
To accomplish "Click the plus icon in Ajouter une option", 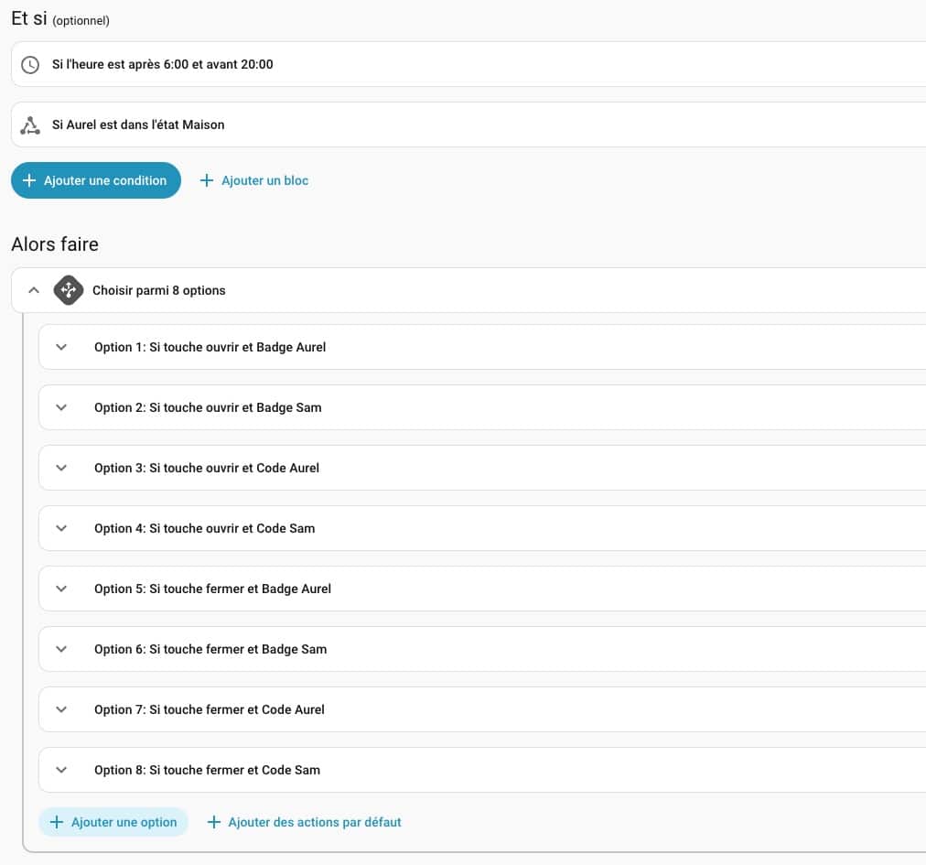I will 56,822.
